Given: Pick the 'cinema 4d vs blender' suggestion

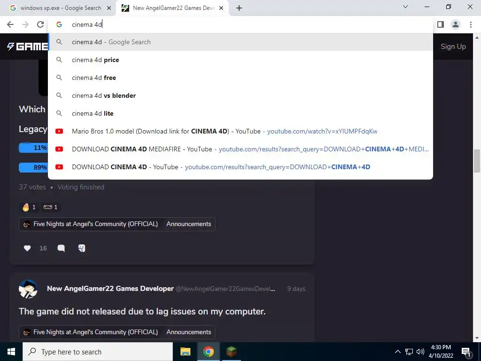Looking at the screenshot, I should 240,95.
